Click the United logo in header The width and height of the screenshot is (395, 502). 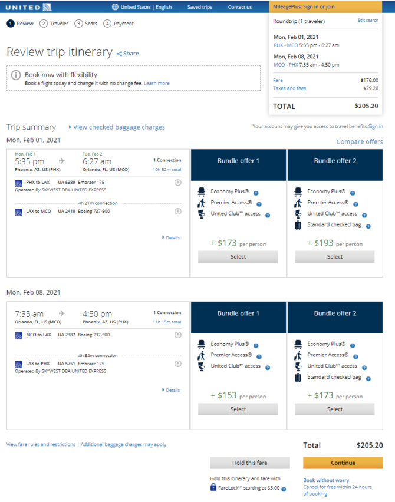28,7
